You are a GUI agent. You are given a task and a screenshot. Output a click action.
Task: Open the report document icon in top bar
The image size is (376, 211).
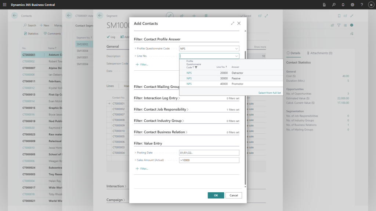(324, 4)
